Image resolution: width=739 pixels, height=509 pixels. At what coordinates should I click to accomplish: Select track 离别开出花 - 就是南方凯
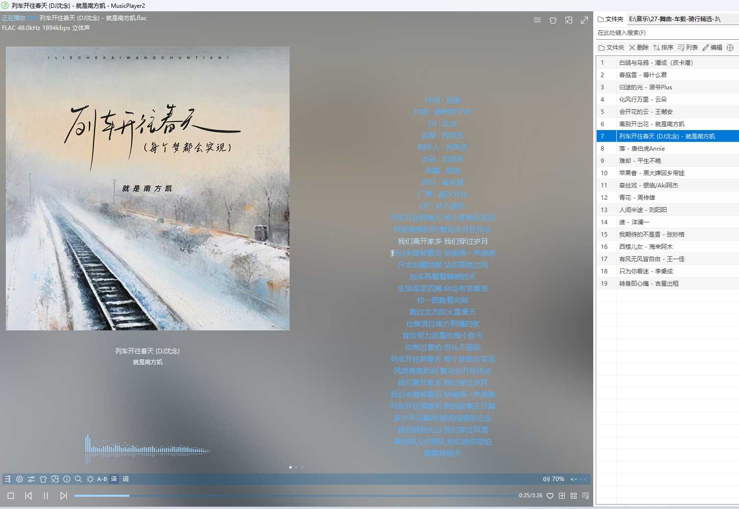(667, 124)
